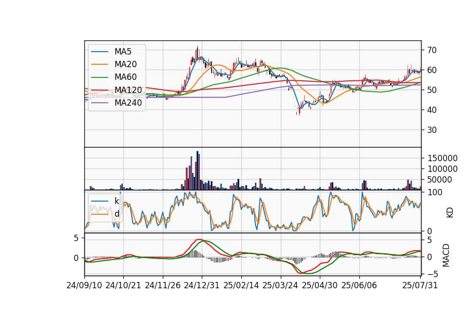Click the 25/07/31 date label
Image resolution: width=468 pixels, height=336 pixels.
point(420,285)
